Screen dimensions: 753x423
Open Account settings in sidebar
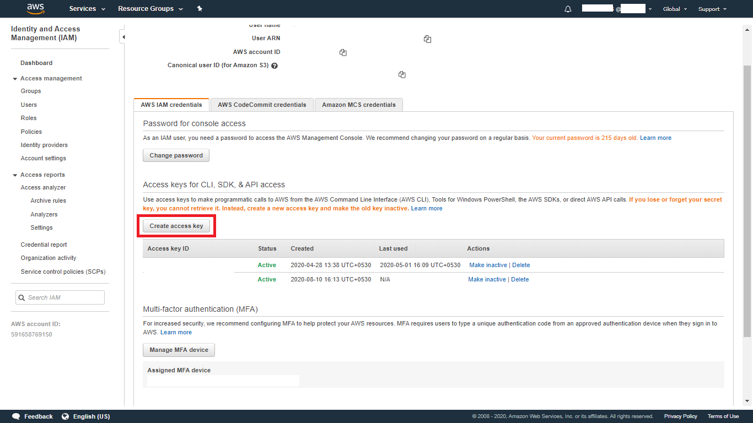pos(44,158)
